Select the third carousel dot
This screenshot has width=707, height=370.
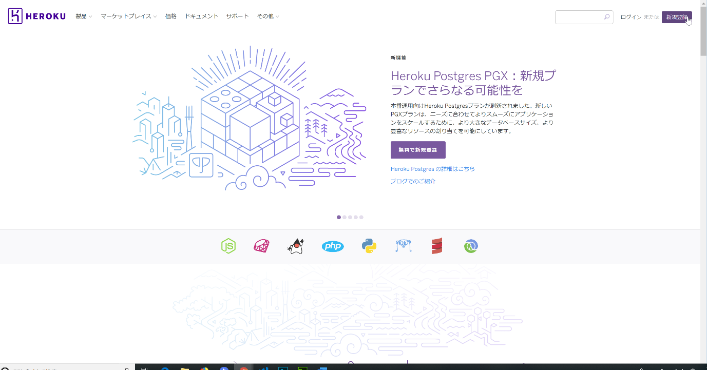click(x=350, y=217)
